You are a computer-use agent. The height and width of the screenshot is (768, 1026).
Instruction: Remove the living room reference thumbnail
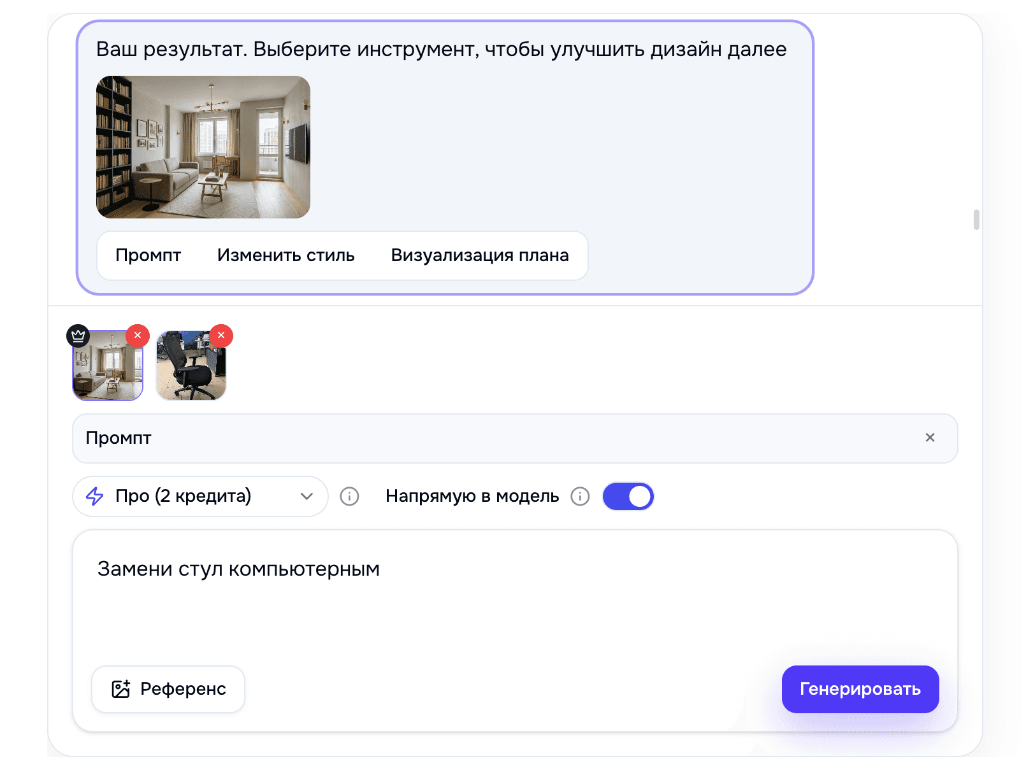[x=138, y=336]
